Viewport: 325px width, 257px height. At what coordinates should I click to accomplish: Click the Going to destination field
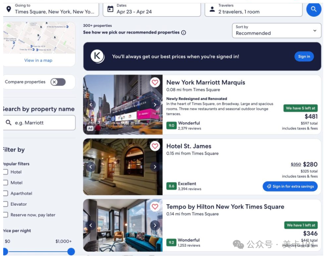pos(51,10)
